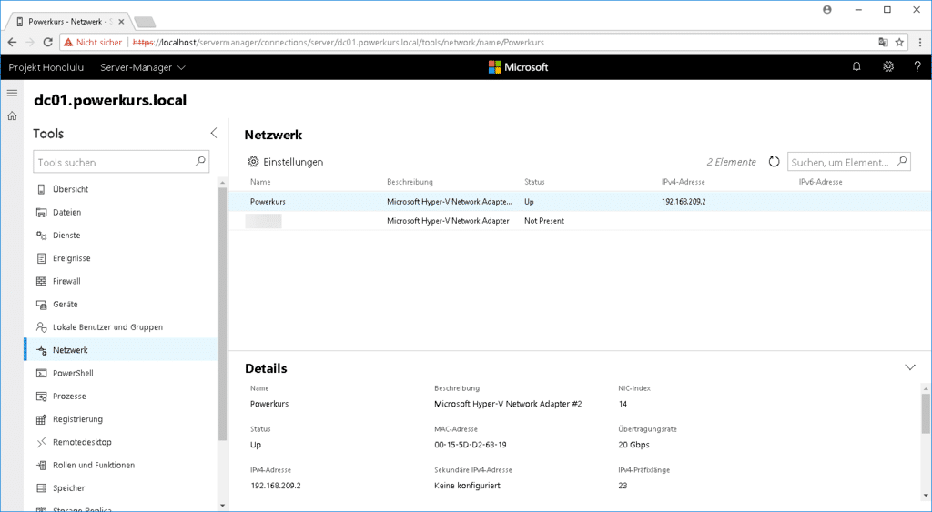Click the notifications bell icon
This screenshot has width=932, height=512.
tap(856, 67)
